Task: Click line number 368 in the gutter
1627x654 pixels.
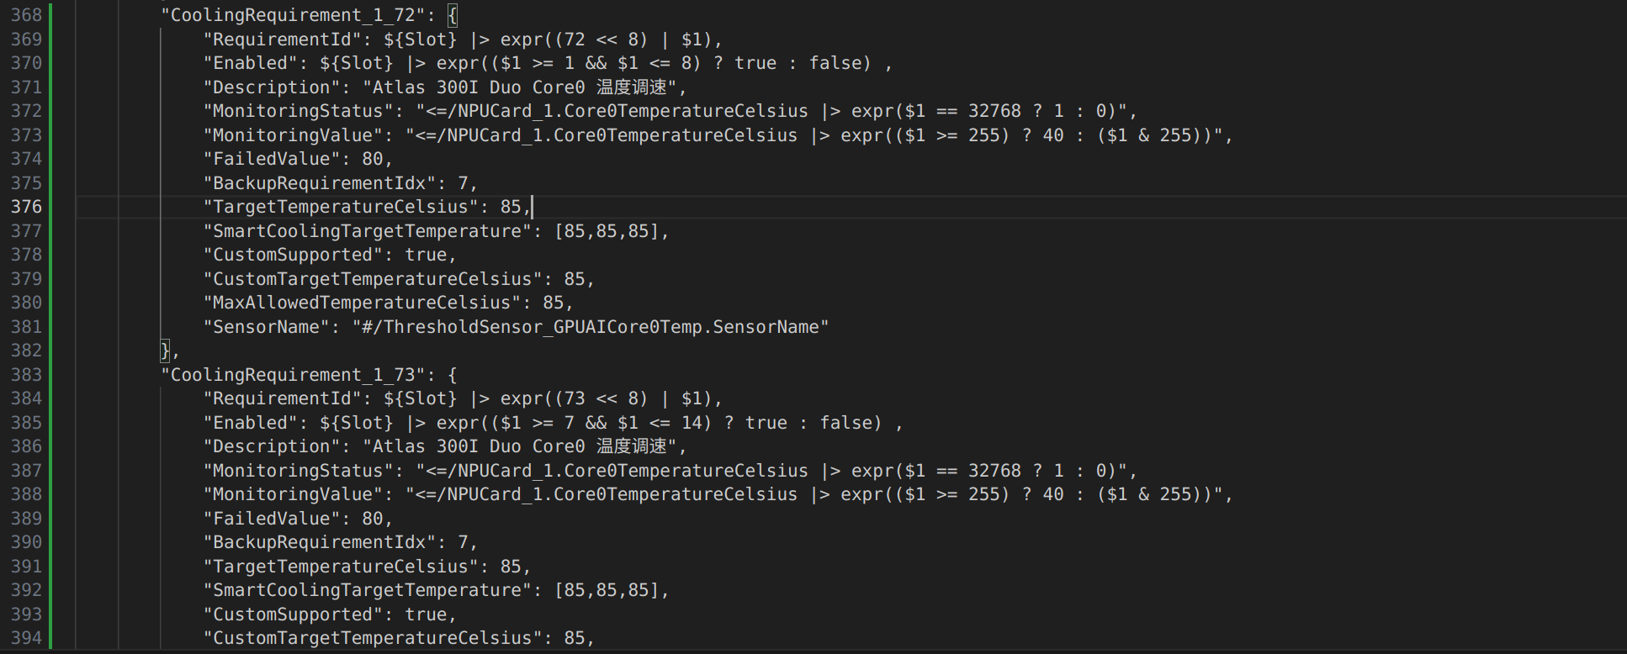Action: [26, 15]
